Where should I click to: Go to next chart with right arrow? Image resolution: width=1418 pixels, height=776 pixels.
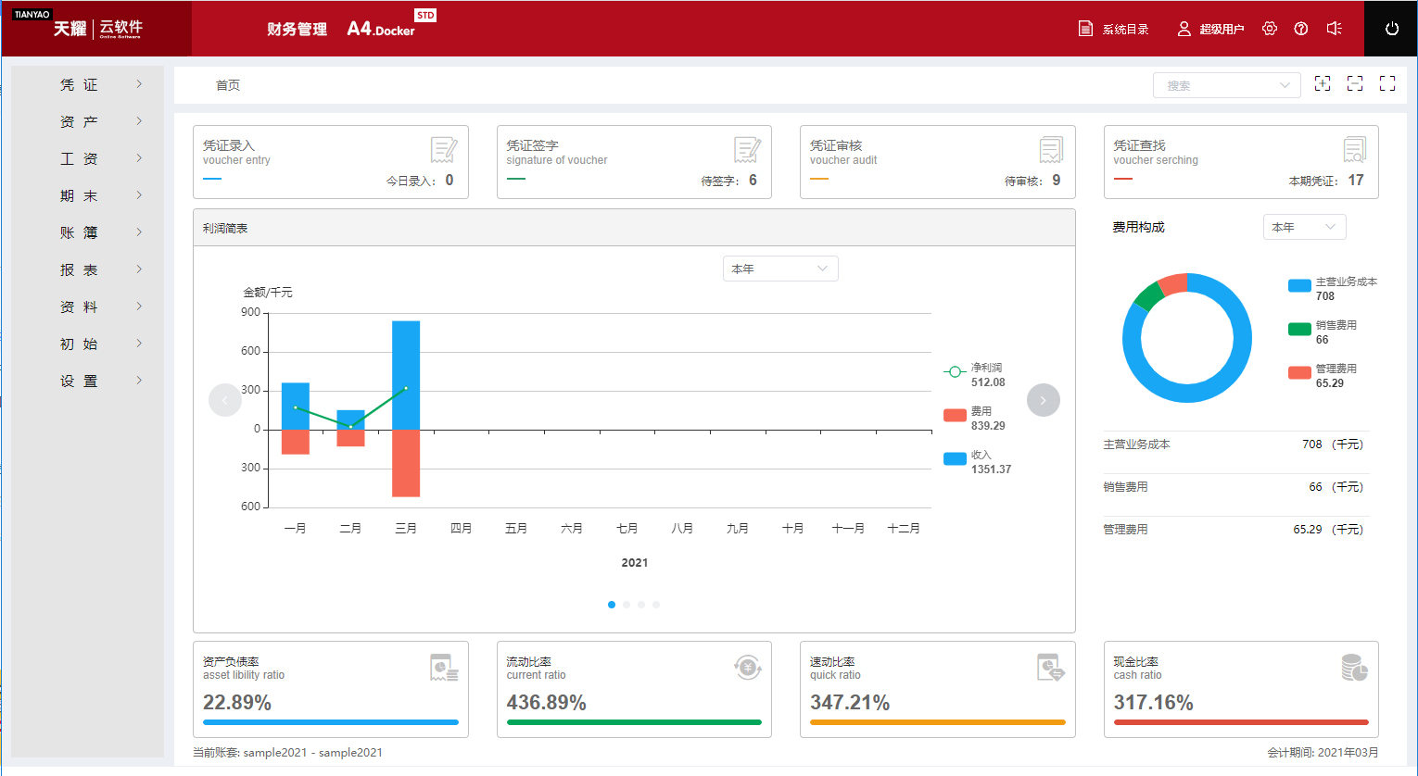tap(1043, 400)
